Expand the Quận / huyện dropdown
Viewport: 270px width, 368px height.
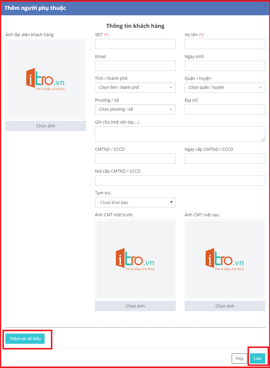(225, 88)
